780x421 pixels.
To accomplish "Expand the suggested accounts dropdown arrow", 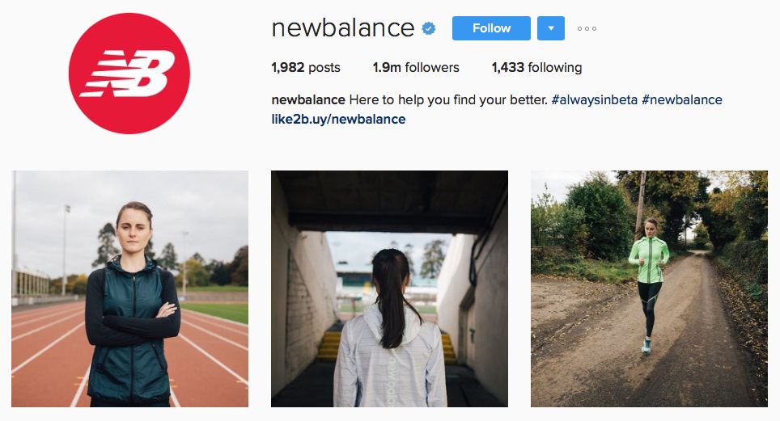I will (551, 28).
